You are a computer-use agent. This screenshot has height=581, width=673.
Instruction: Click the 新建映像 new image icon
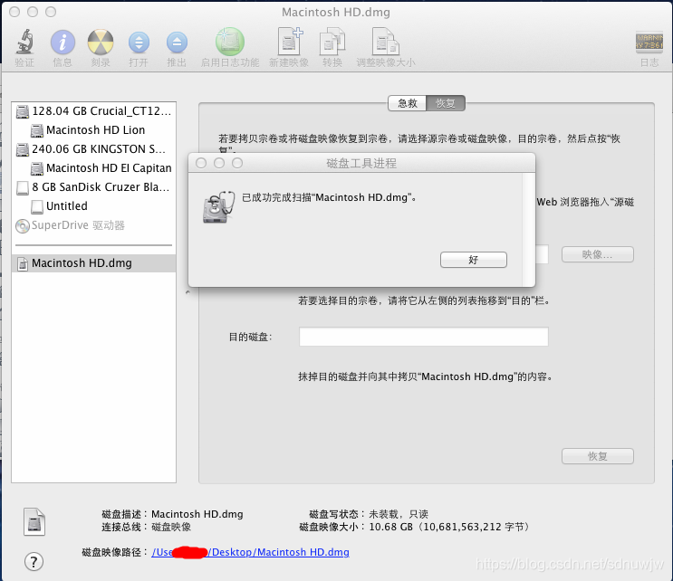289,42
